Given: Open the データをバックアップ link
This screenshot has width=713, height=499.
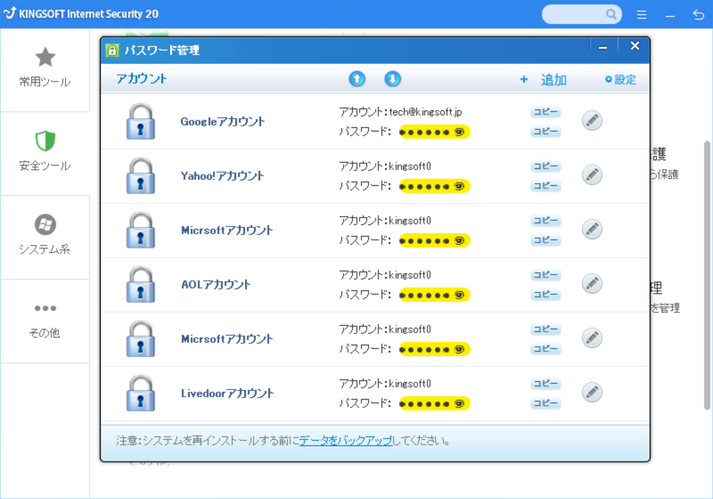Looking at the screenshot, I should pyautogui.click(x=346, y=441).
